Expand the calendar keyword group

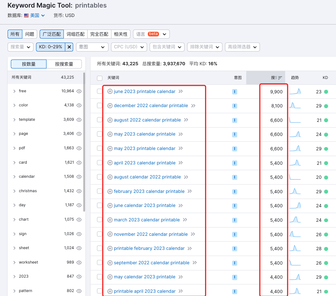click(14, 177)
